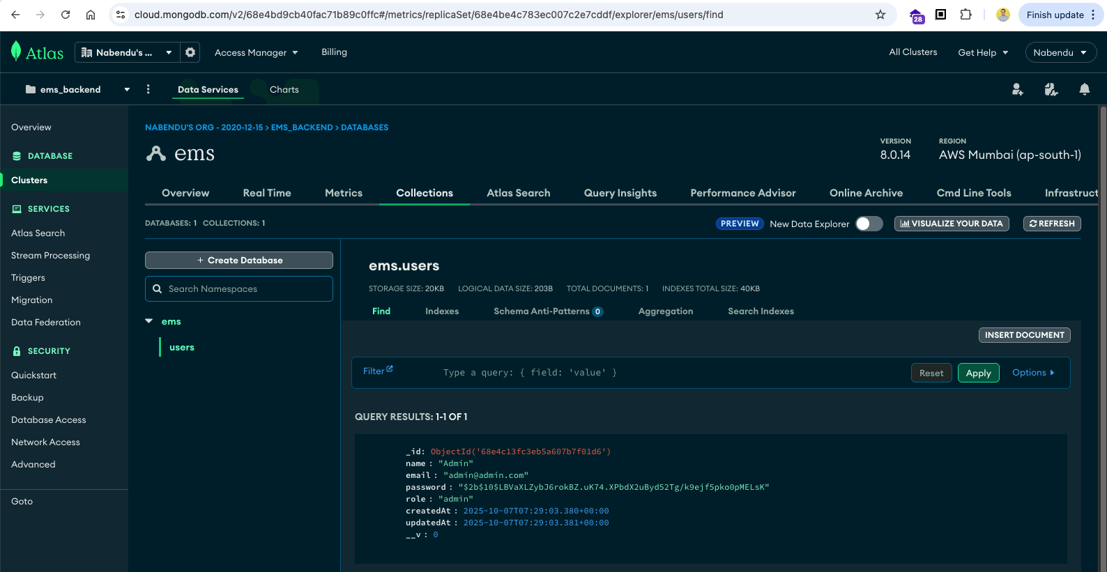The image size is (1107, 572).
Task: Open Online Archive tab
Action: 866,193
